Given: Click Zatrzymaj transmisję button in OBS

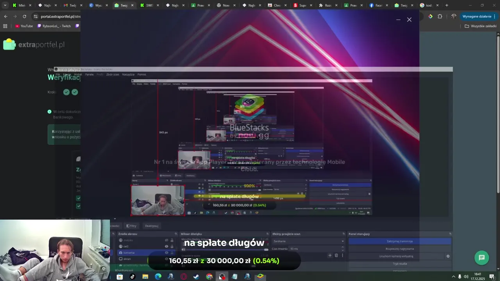Looking at the screenshot, I should pyautogui.click(x=400, y=241).
